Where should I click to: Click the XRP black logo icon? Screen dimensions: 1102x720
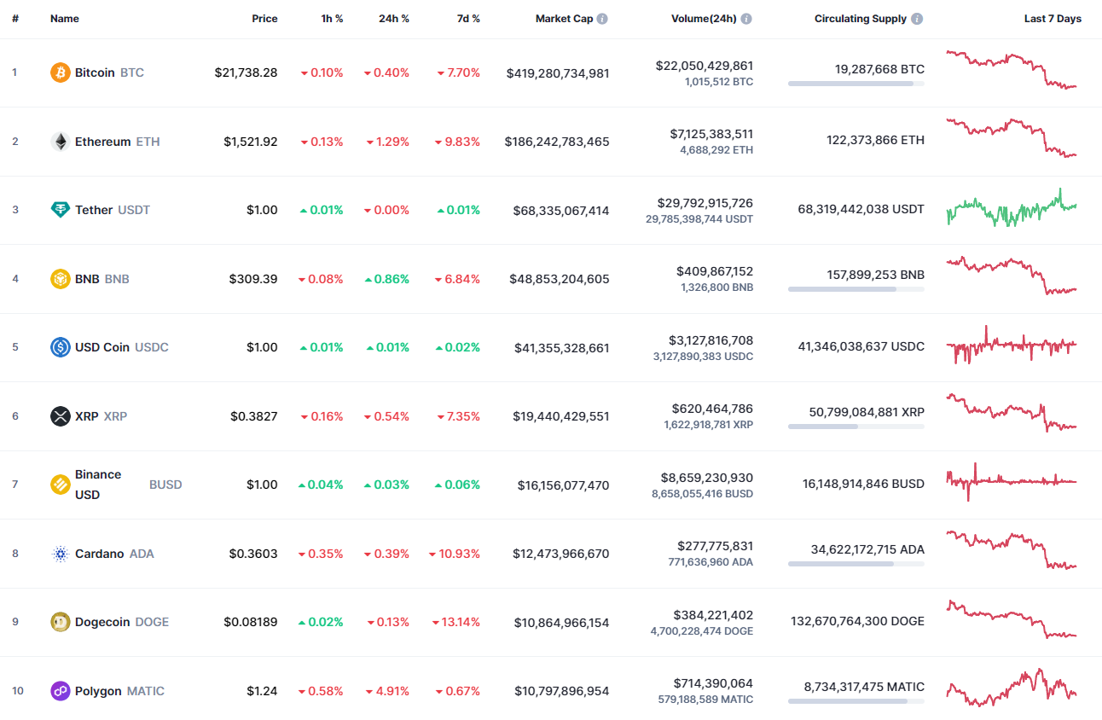(x=59, y=416)
